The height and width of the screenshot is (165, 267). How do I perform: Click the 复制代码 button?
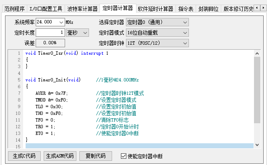click(x=96, y=156)
